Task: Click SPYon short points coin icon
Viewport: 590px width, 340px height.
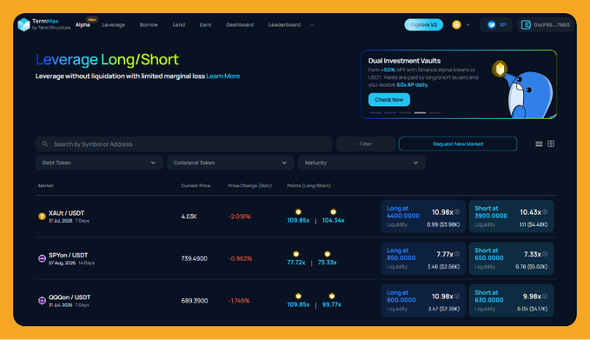Action: pyautogui.click(x=327, y=254)
